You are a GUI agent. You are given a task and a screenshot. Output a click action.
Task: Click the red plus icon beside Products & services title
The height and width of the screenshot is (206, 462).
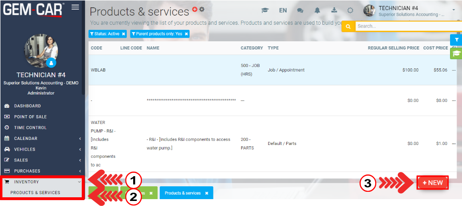(x=195, y=9)
